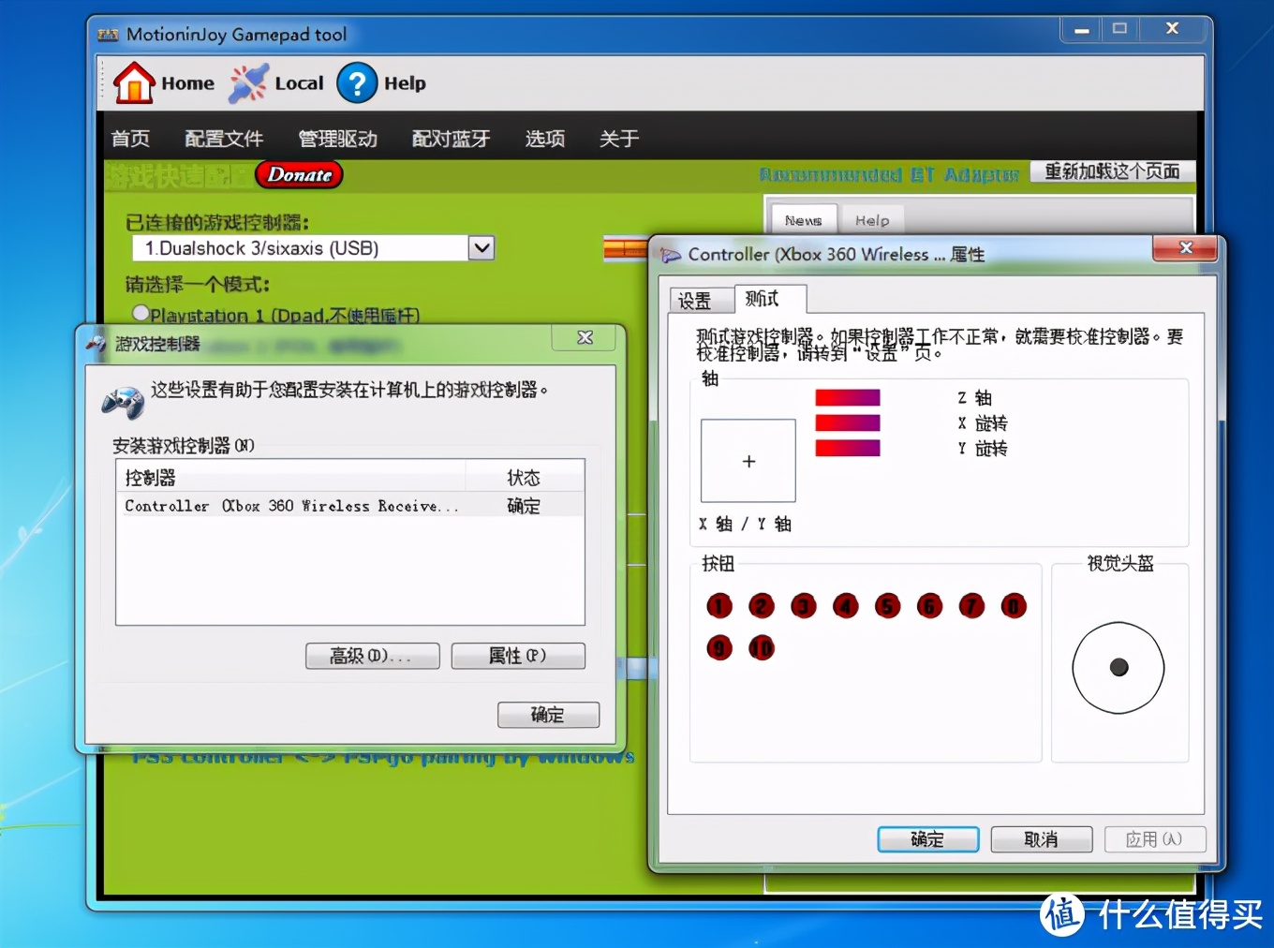Click the red Donate badge

(x=298, y=174)
